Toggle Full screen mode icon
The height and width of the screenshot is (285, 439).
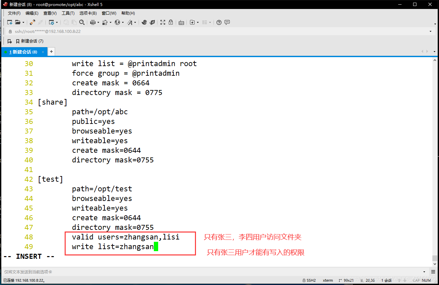[x=163, y=22]
